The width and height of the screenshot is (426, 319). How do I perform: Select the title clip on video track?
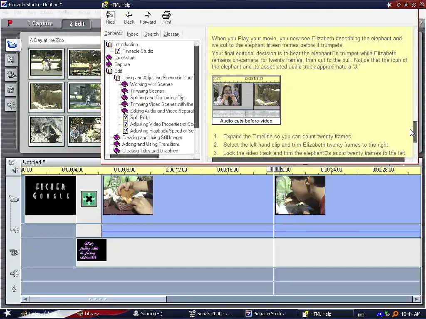[50, 195]
